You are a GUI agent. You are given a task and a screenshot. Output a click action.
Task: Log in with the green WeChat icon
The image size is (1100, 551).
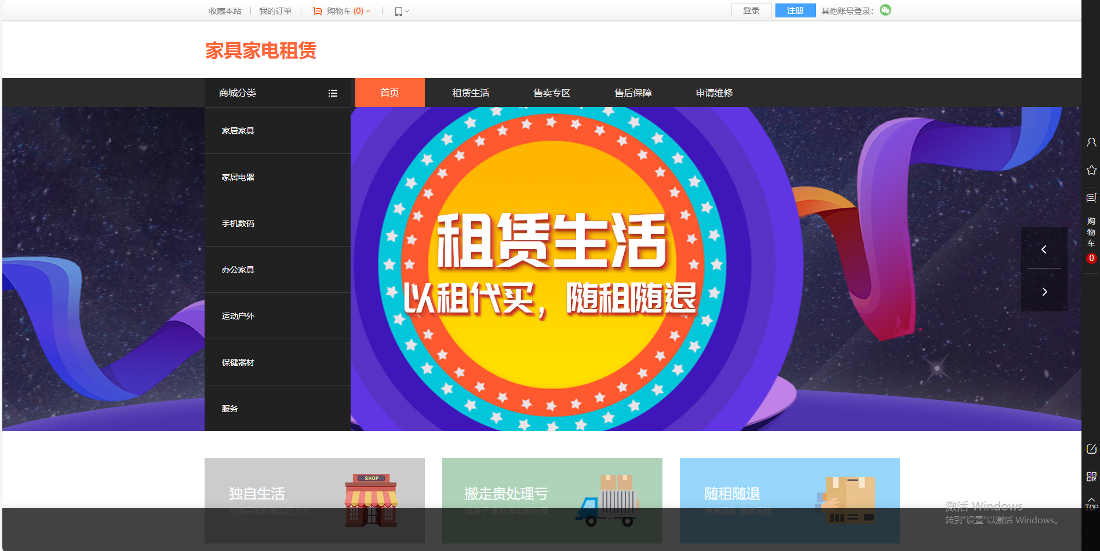pos(885,10)
